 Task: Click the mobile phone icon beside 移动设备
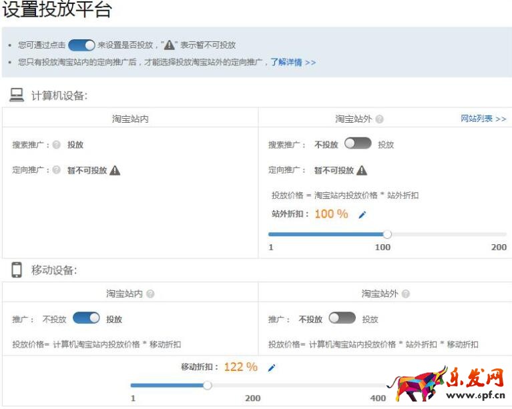17,270
